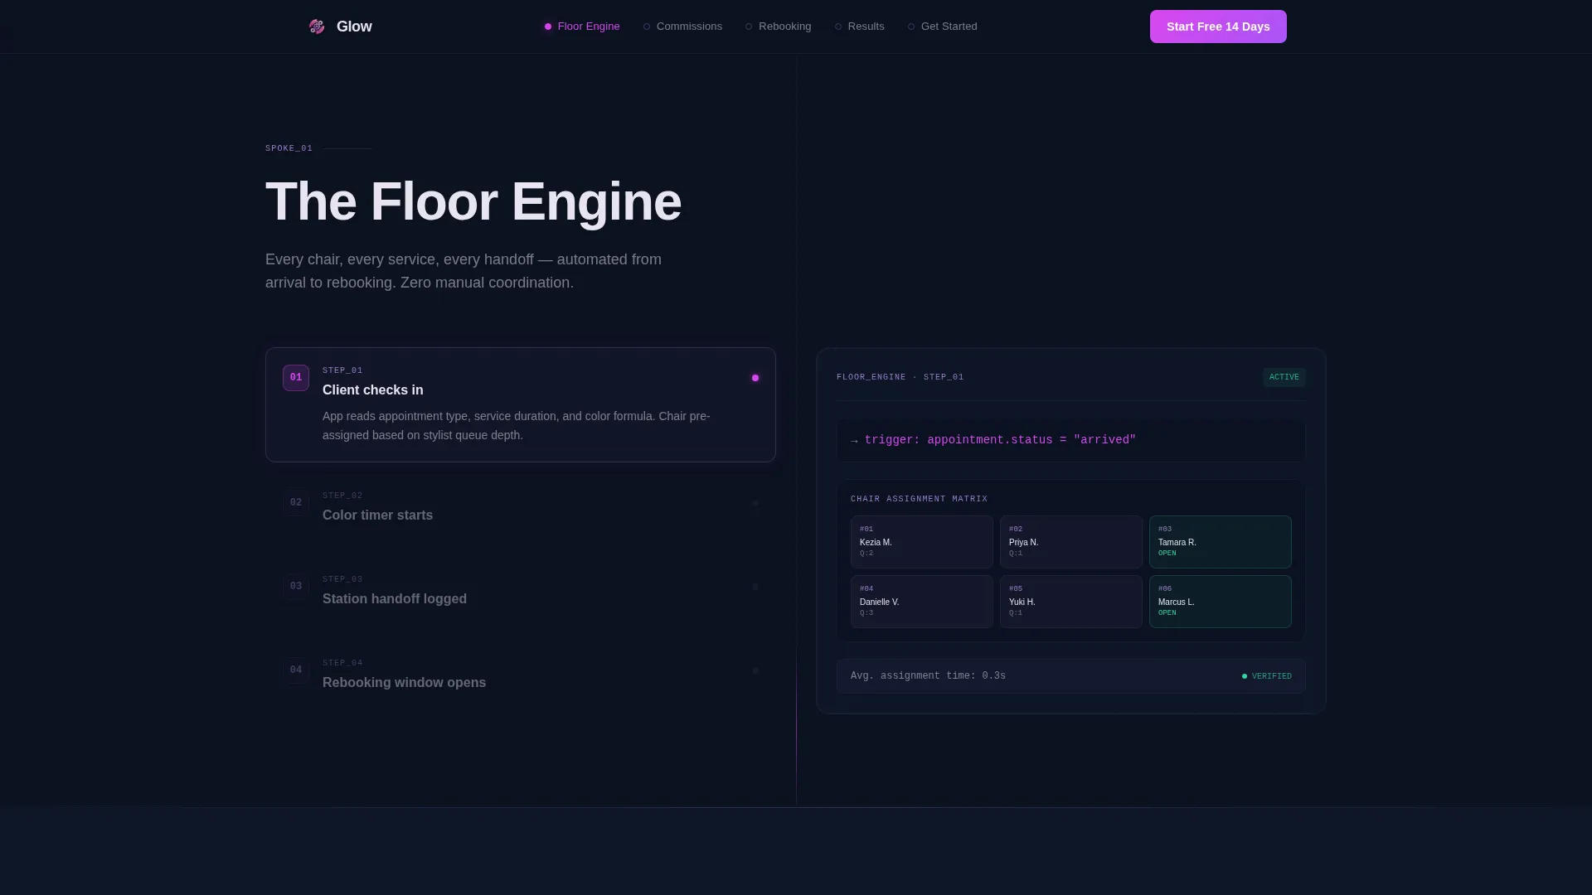Click the Get Started nav dot
Screen dimensions: 1592x895
click(911, 27)
